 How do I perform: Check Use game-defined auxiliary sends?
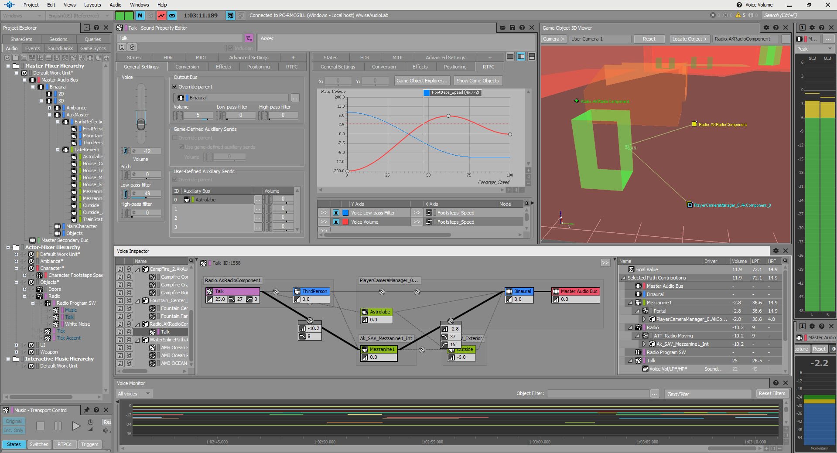[x=181, y=146]
